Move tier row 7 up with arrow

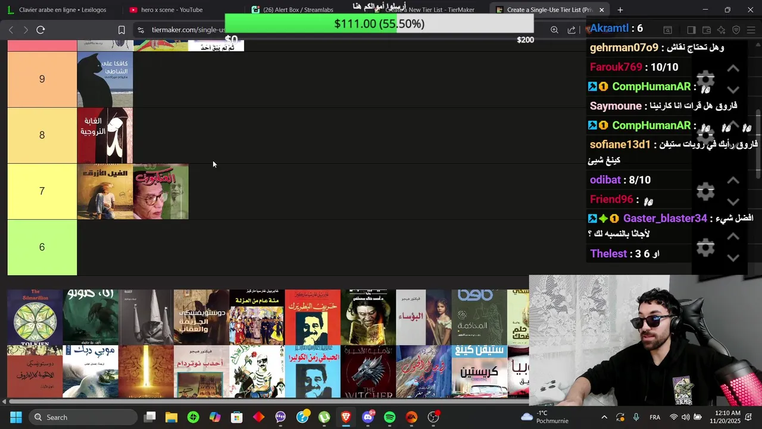(x=733, y=181)
